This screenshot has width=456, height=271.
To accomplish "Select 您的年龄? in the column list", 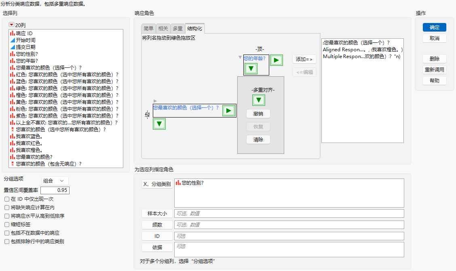I will [x=24, y=61].
